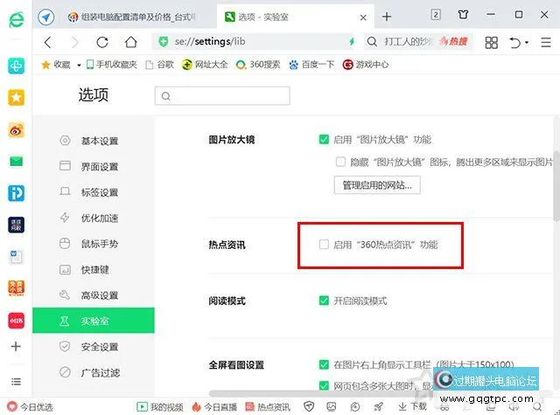Open 百度一下 bookmark

pos(311,65)
